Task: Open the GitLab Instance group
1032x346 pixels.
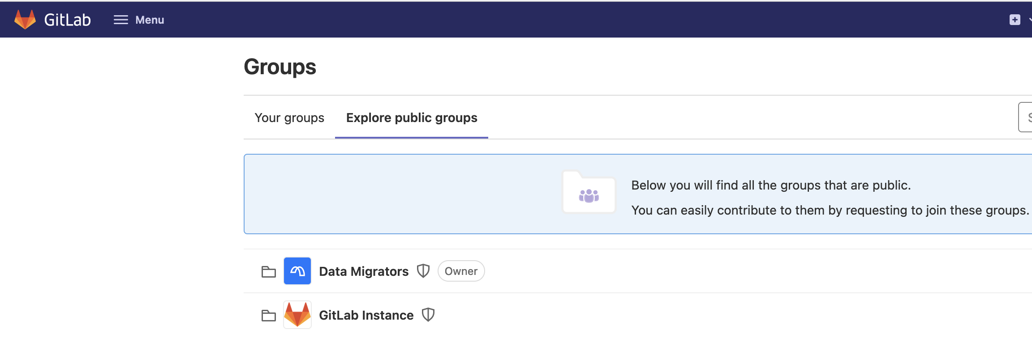Action: pyautogui.click(x=366, y=315)
